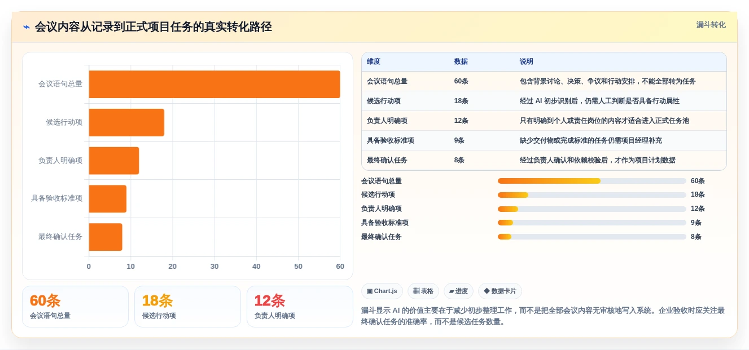This screenshot has width=749, height=350.
Task: Click the 会议语句总量 progress bar
Action: pos(592,181)
